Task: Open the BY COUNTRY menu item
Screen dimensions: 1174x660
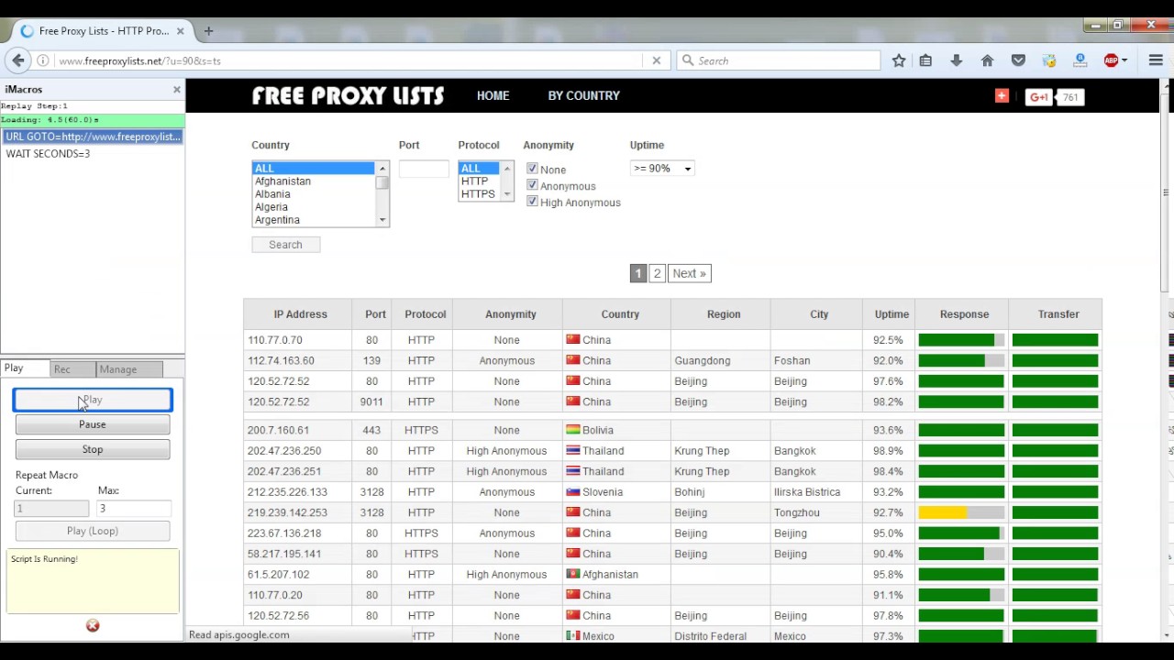Action: [x=584, y=95]
